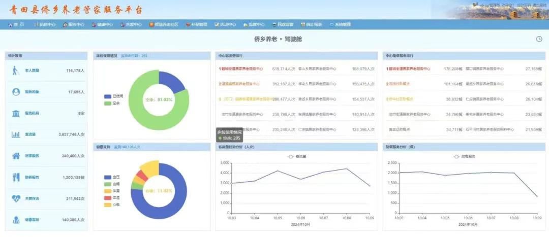Click the 21,939 meal ranking value
Viewport: 549px width, 237px height.
coord(534,130)
